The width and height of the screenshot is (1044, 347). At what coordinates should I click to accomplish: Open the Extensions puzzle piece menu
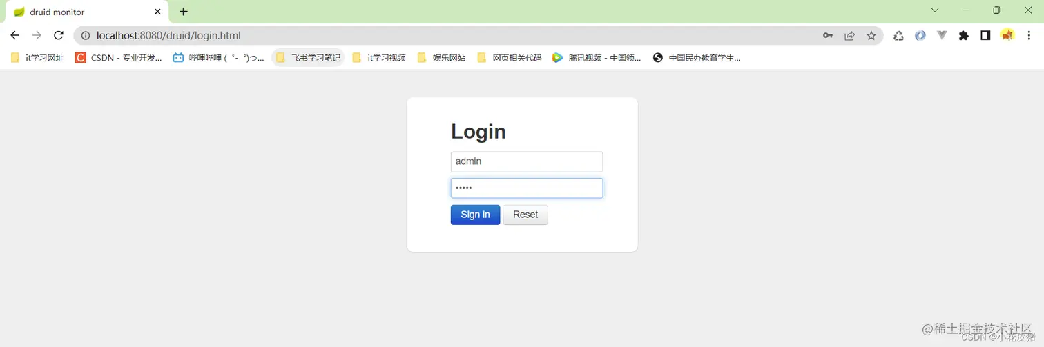[x=964, y=36]
